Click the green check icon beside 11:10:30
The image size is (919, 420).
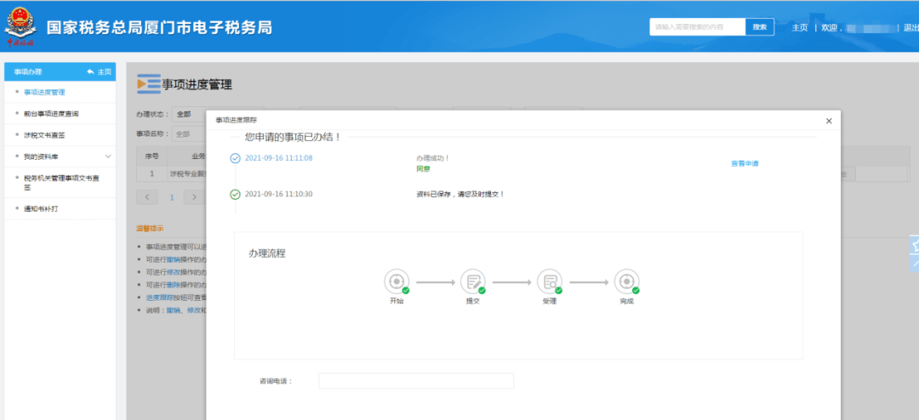click(x=236, y=194)
